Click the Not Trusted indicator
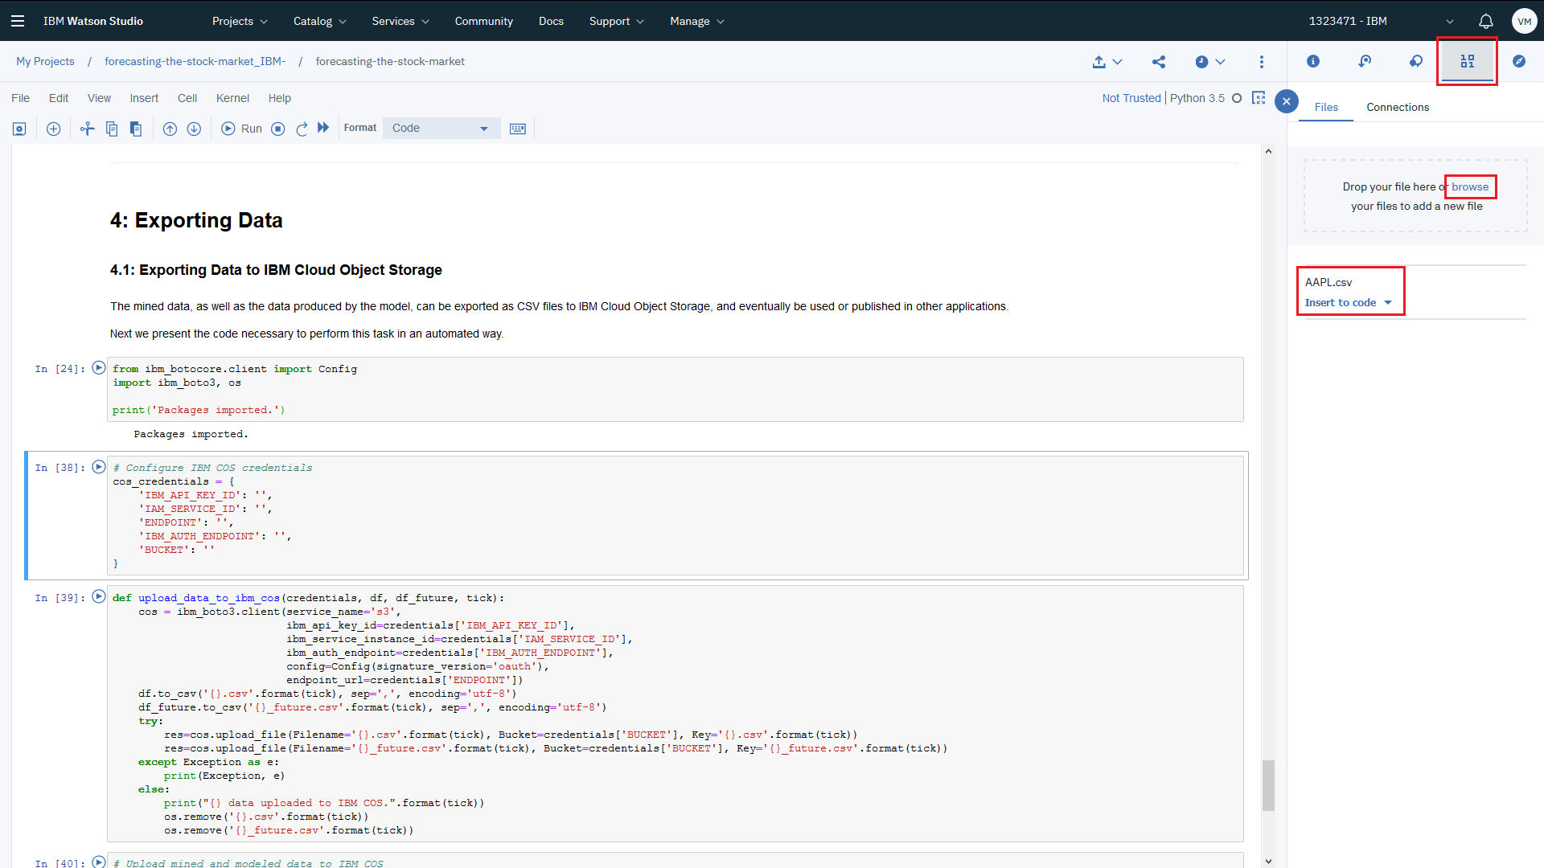The height and width of the screenshot is (868, 1544). [x=1131, y=98]
